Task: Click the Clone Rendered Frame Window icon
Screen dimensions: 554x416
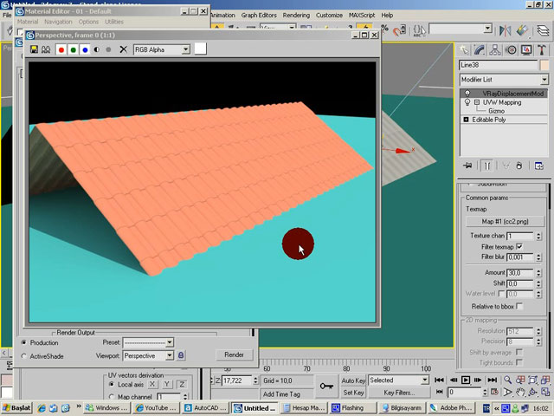Action: pos(46,49)
